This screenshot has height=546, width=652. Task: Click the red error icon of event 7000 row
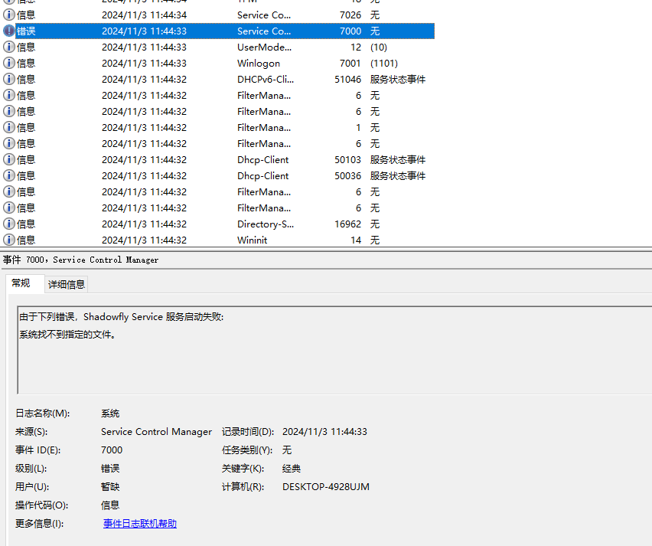pyautogui.click(x=8, y=31)
